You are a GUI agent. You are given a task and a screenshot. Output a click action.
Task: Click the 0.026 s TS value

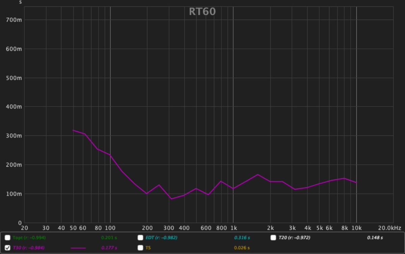pyautogui.click(x=242, y=248)
